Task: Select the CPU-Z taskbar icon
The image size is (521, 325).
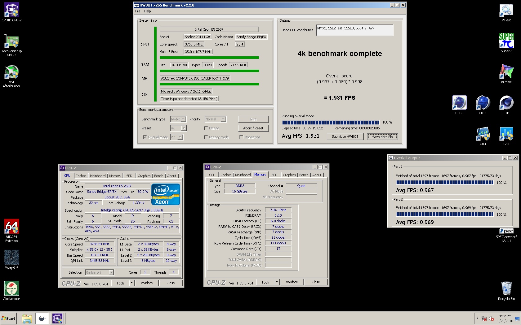Action: (x=57, y=318)
